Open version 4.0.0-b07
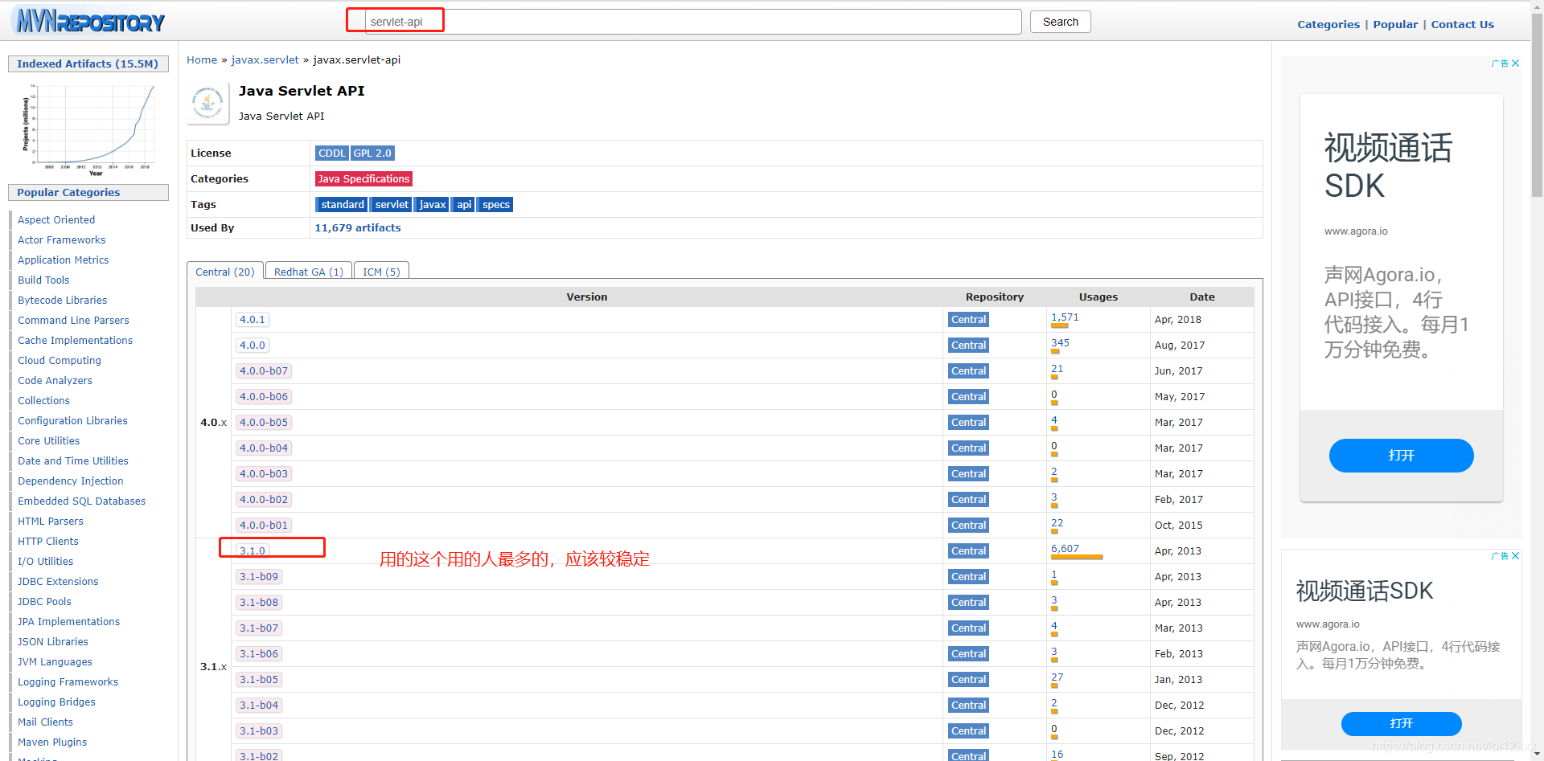1544x761 pixels. point(263,371)
